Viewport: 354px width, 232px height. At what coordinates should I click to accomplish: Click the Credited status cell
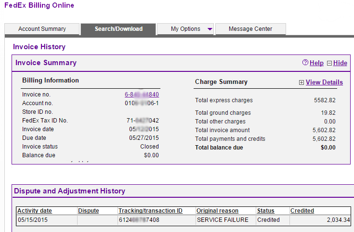268,220
